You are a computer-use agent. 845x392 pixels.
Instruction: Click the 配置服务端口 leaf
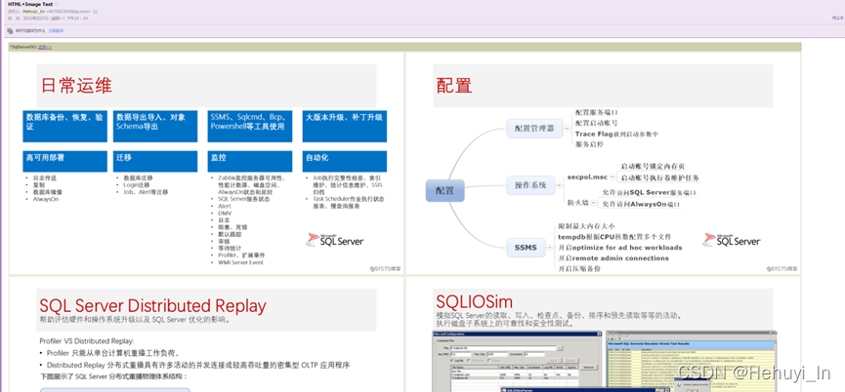tap(597, 113)
